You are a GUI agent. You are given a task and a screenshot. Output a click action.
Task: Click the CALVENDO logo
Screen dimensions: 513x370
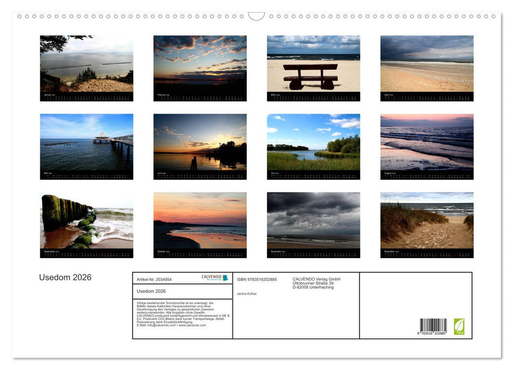(211, 276)
